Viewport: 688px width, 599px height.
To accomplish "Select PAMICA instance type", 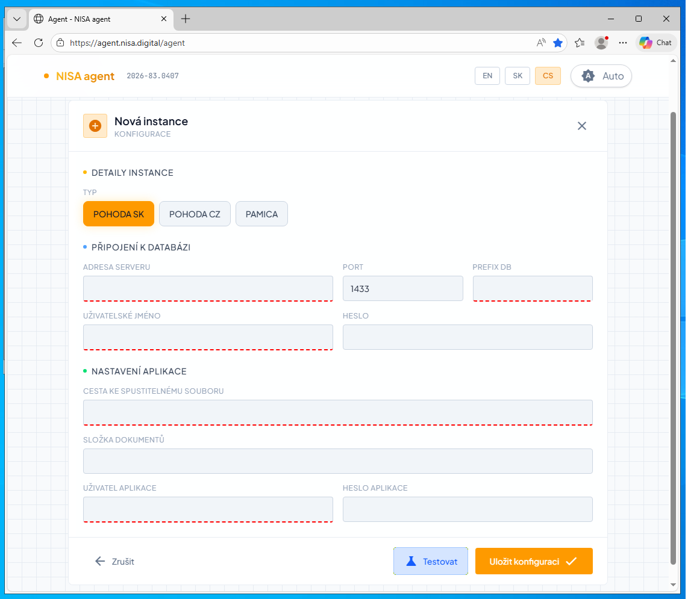I will click(x=261, y=214).
